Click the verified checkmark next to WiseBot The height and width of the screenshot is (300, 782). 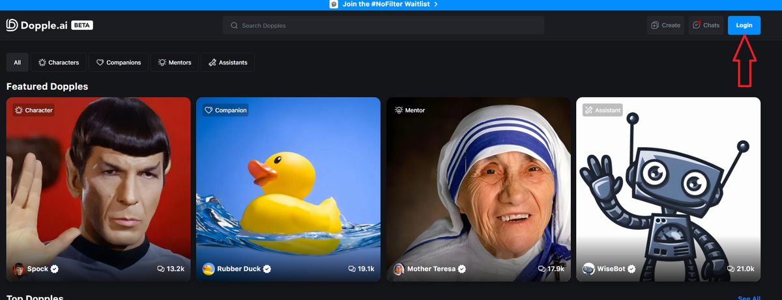(631, 269)
